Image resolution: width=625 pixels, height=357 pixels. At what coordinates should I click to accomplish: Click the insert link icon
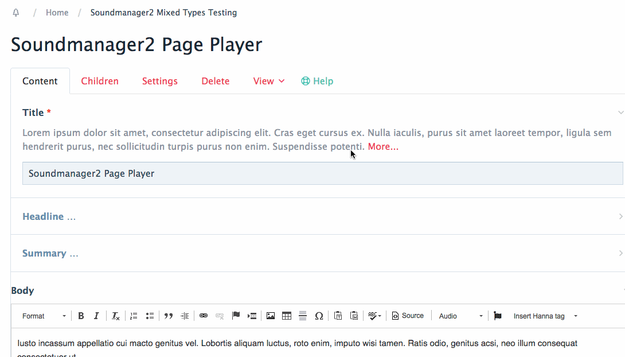pyautogui.click(x=204, y=316)
